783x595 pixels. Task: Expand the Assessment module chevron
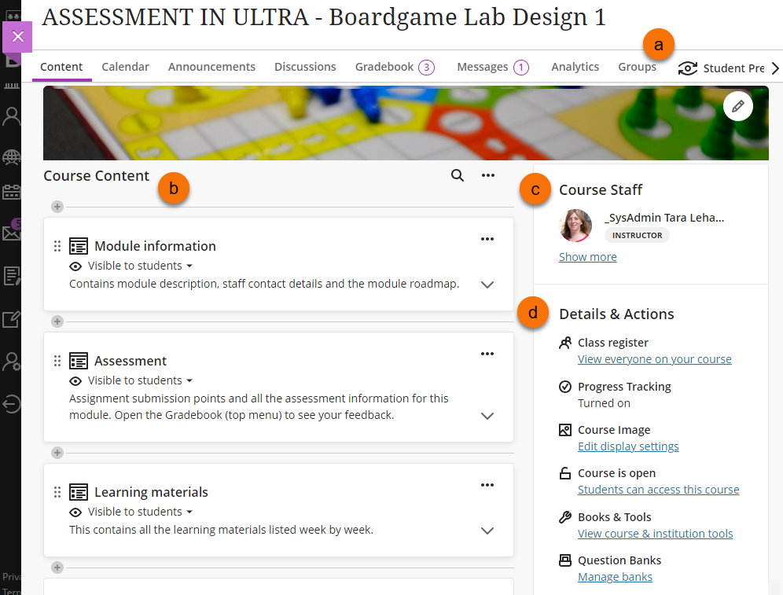click(x=487, y=416)
